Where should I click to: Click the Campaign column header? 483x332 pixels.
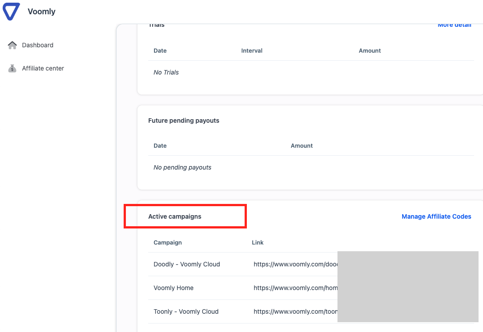(x=167, y=243)
